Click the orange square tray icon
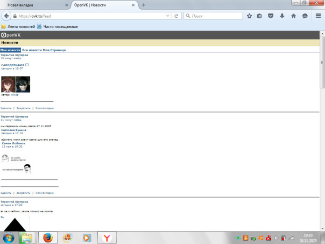The height and width of the screenshot is (244, 325). click(x=245, y=238)
